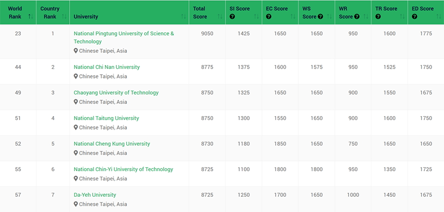
Task: Sort TR Score column arrows
Action: 403,17
